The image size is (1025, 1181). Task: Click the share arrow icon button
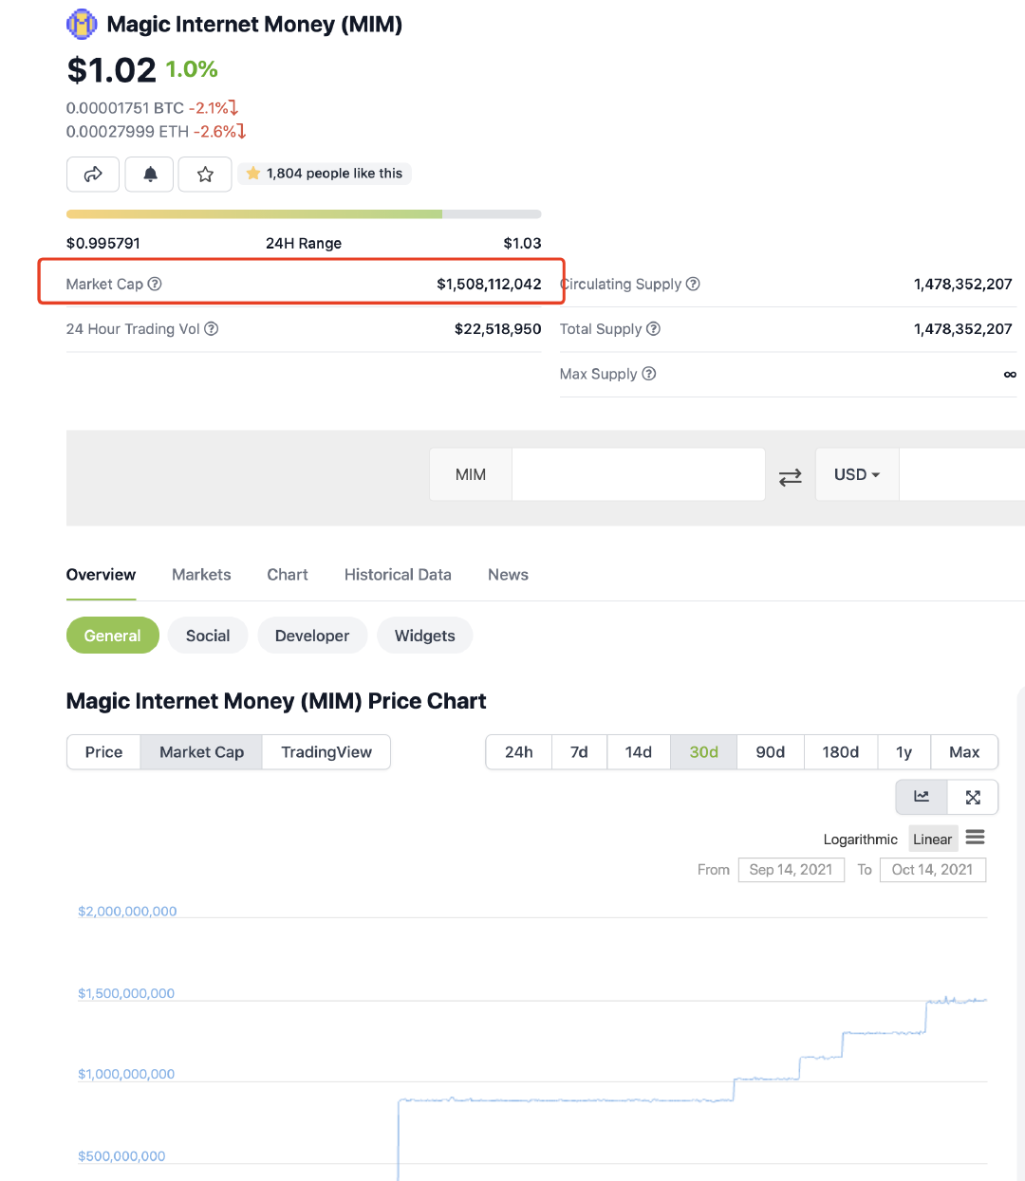pos(93,174)
